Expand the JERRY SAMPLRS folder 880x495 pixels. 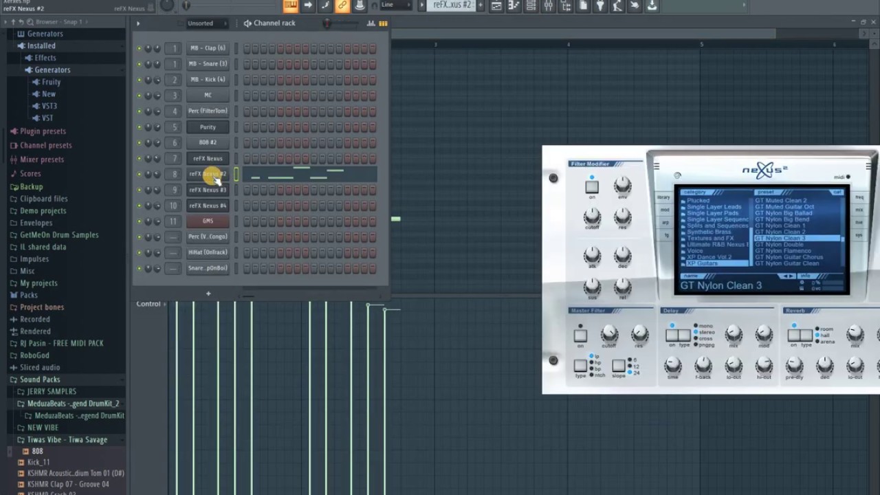pos(52,392)
